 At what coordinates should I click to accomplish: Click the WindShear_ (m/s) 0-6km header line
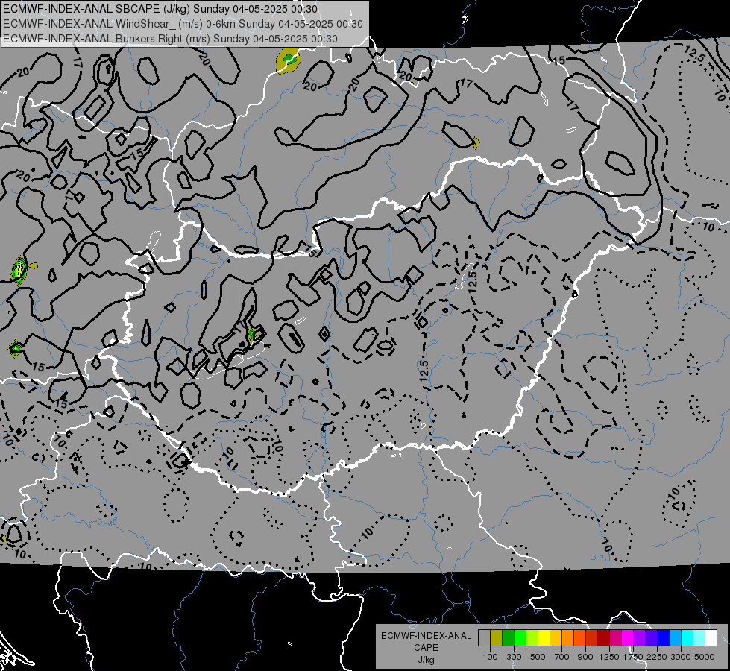(x=183, y=24)
